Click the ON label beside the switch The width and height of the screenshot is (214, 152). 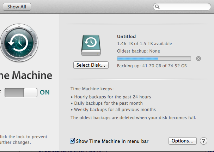tap(45, 92)
